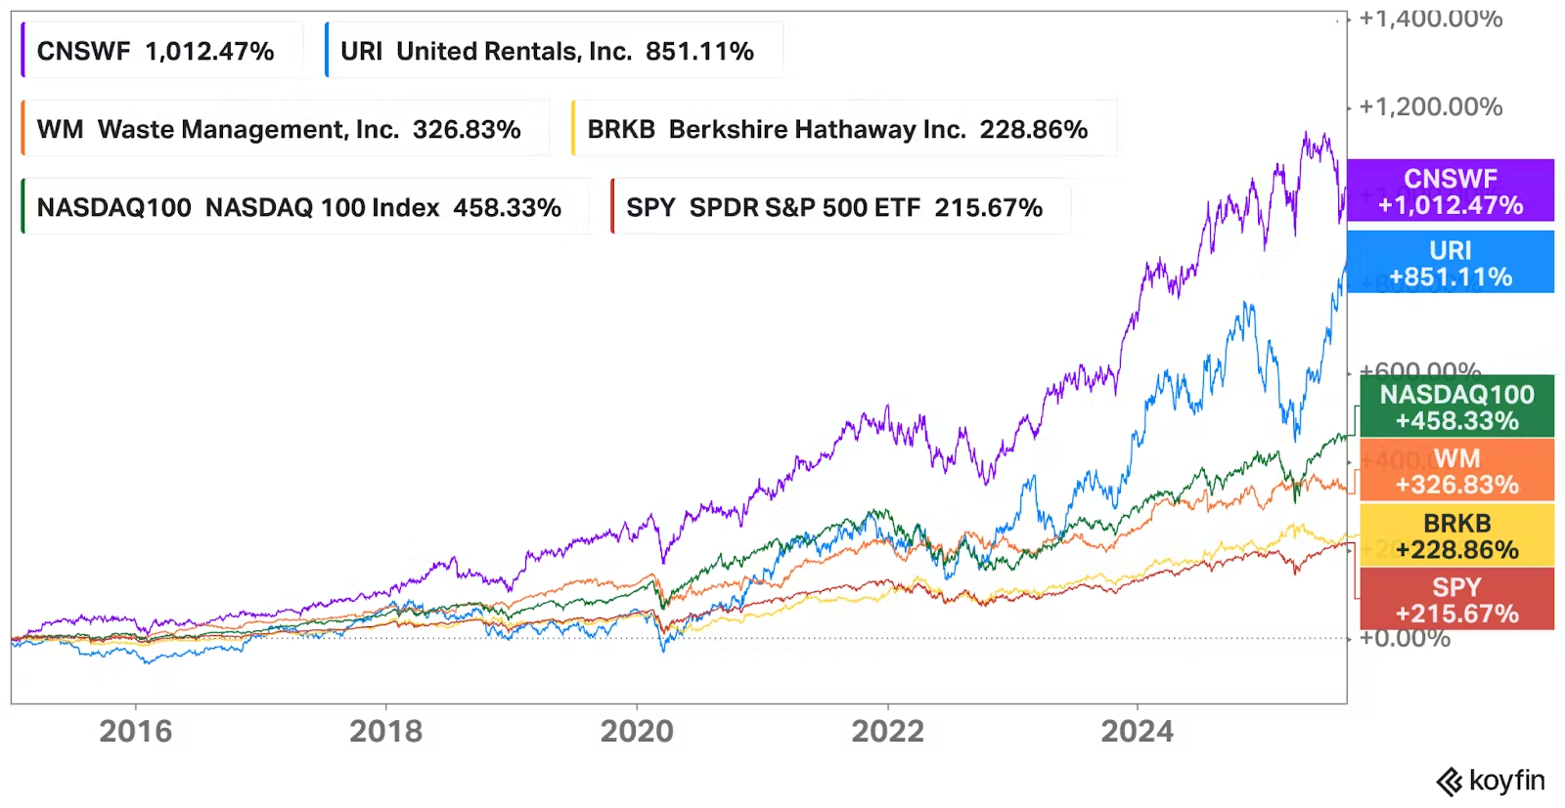Click the orange WM value badge

1456,471
